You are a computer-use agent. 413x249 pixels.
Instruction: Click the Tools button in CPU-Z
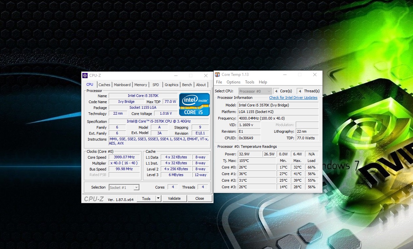pos(146,198)
